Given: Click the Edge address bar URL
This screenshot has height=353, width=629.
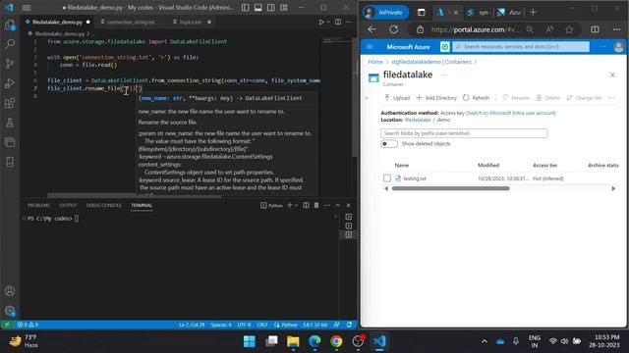Looking at the screenshot, I should pyautogui.click(x=475, y=29).
